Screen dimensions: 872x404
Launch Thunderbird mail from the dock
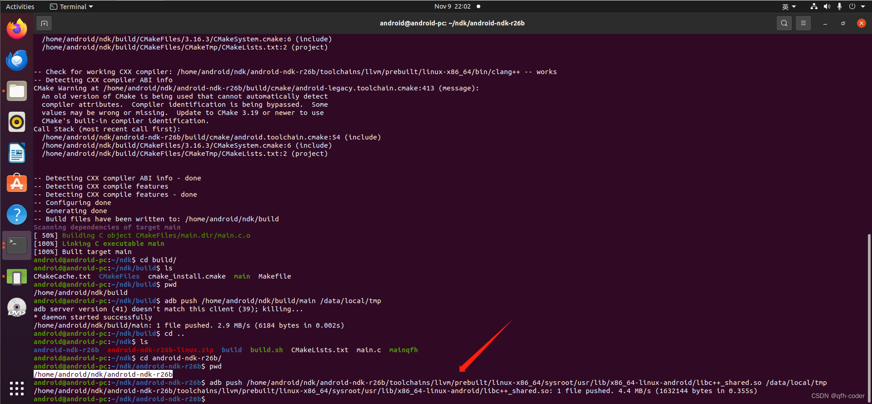click(17, 60)
